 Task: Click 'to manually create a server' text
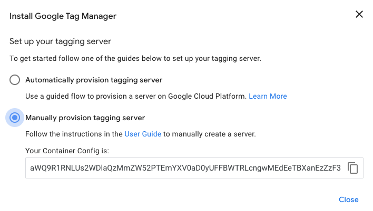pyautogui.click(x=209, y=134)
